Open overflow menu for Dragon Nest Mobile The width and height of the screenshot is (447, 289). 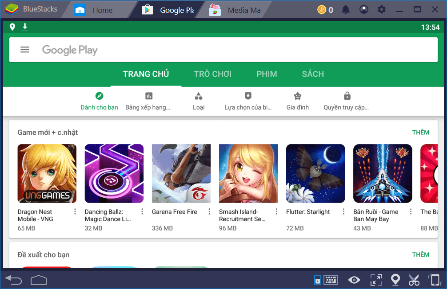[75, 211]
